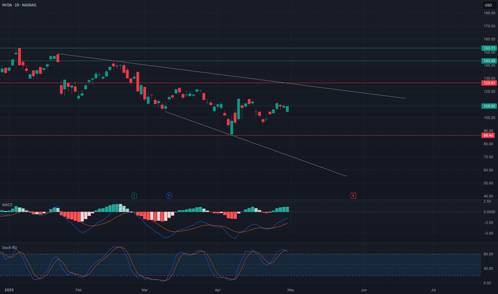Click the tall red candle at January high

[x=19, y=57]
